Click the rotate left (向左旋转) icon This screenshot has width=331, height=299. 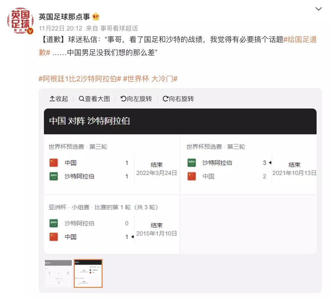[123, 99]
